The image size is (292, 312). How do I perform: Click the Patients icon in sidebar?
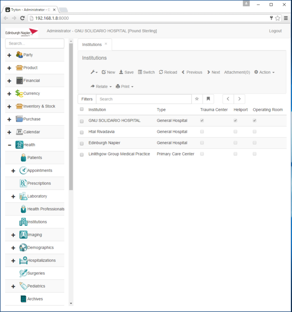pos(23,158)
